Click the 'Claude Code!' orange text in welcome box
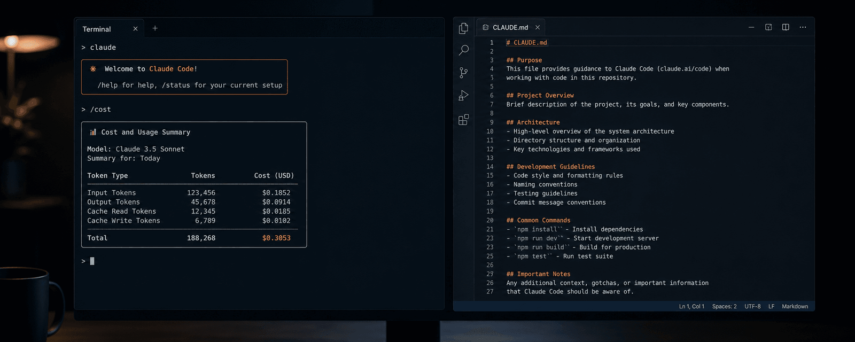This screenshot has width=855, height=342. click(173, 69)
